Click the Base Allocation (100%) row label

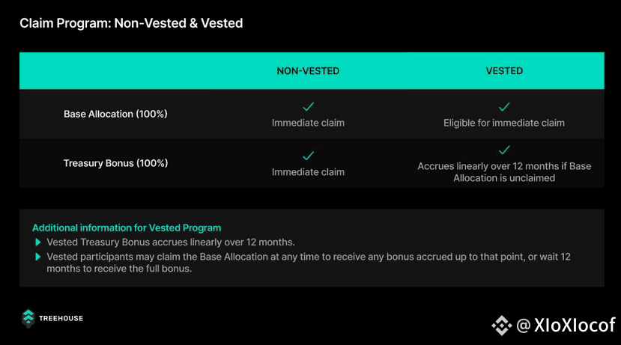115,114
